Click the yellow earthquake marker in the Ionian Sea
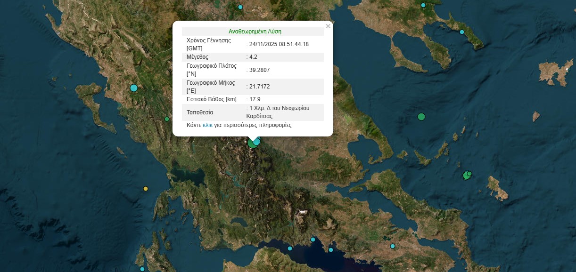 (x=146, y=188)
